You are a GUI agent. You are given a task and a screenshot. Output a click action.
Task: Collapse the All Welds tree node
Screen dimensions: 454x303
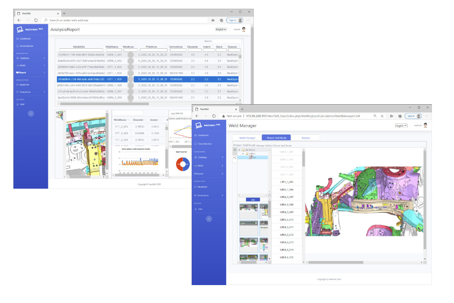tap(239, 150)
